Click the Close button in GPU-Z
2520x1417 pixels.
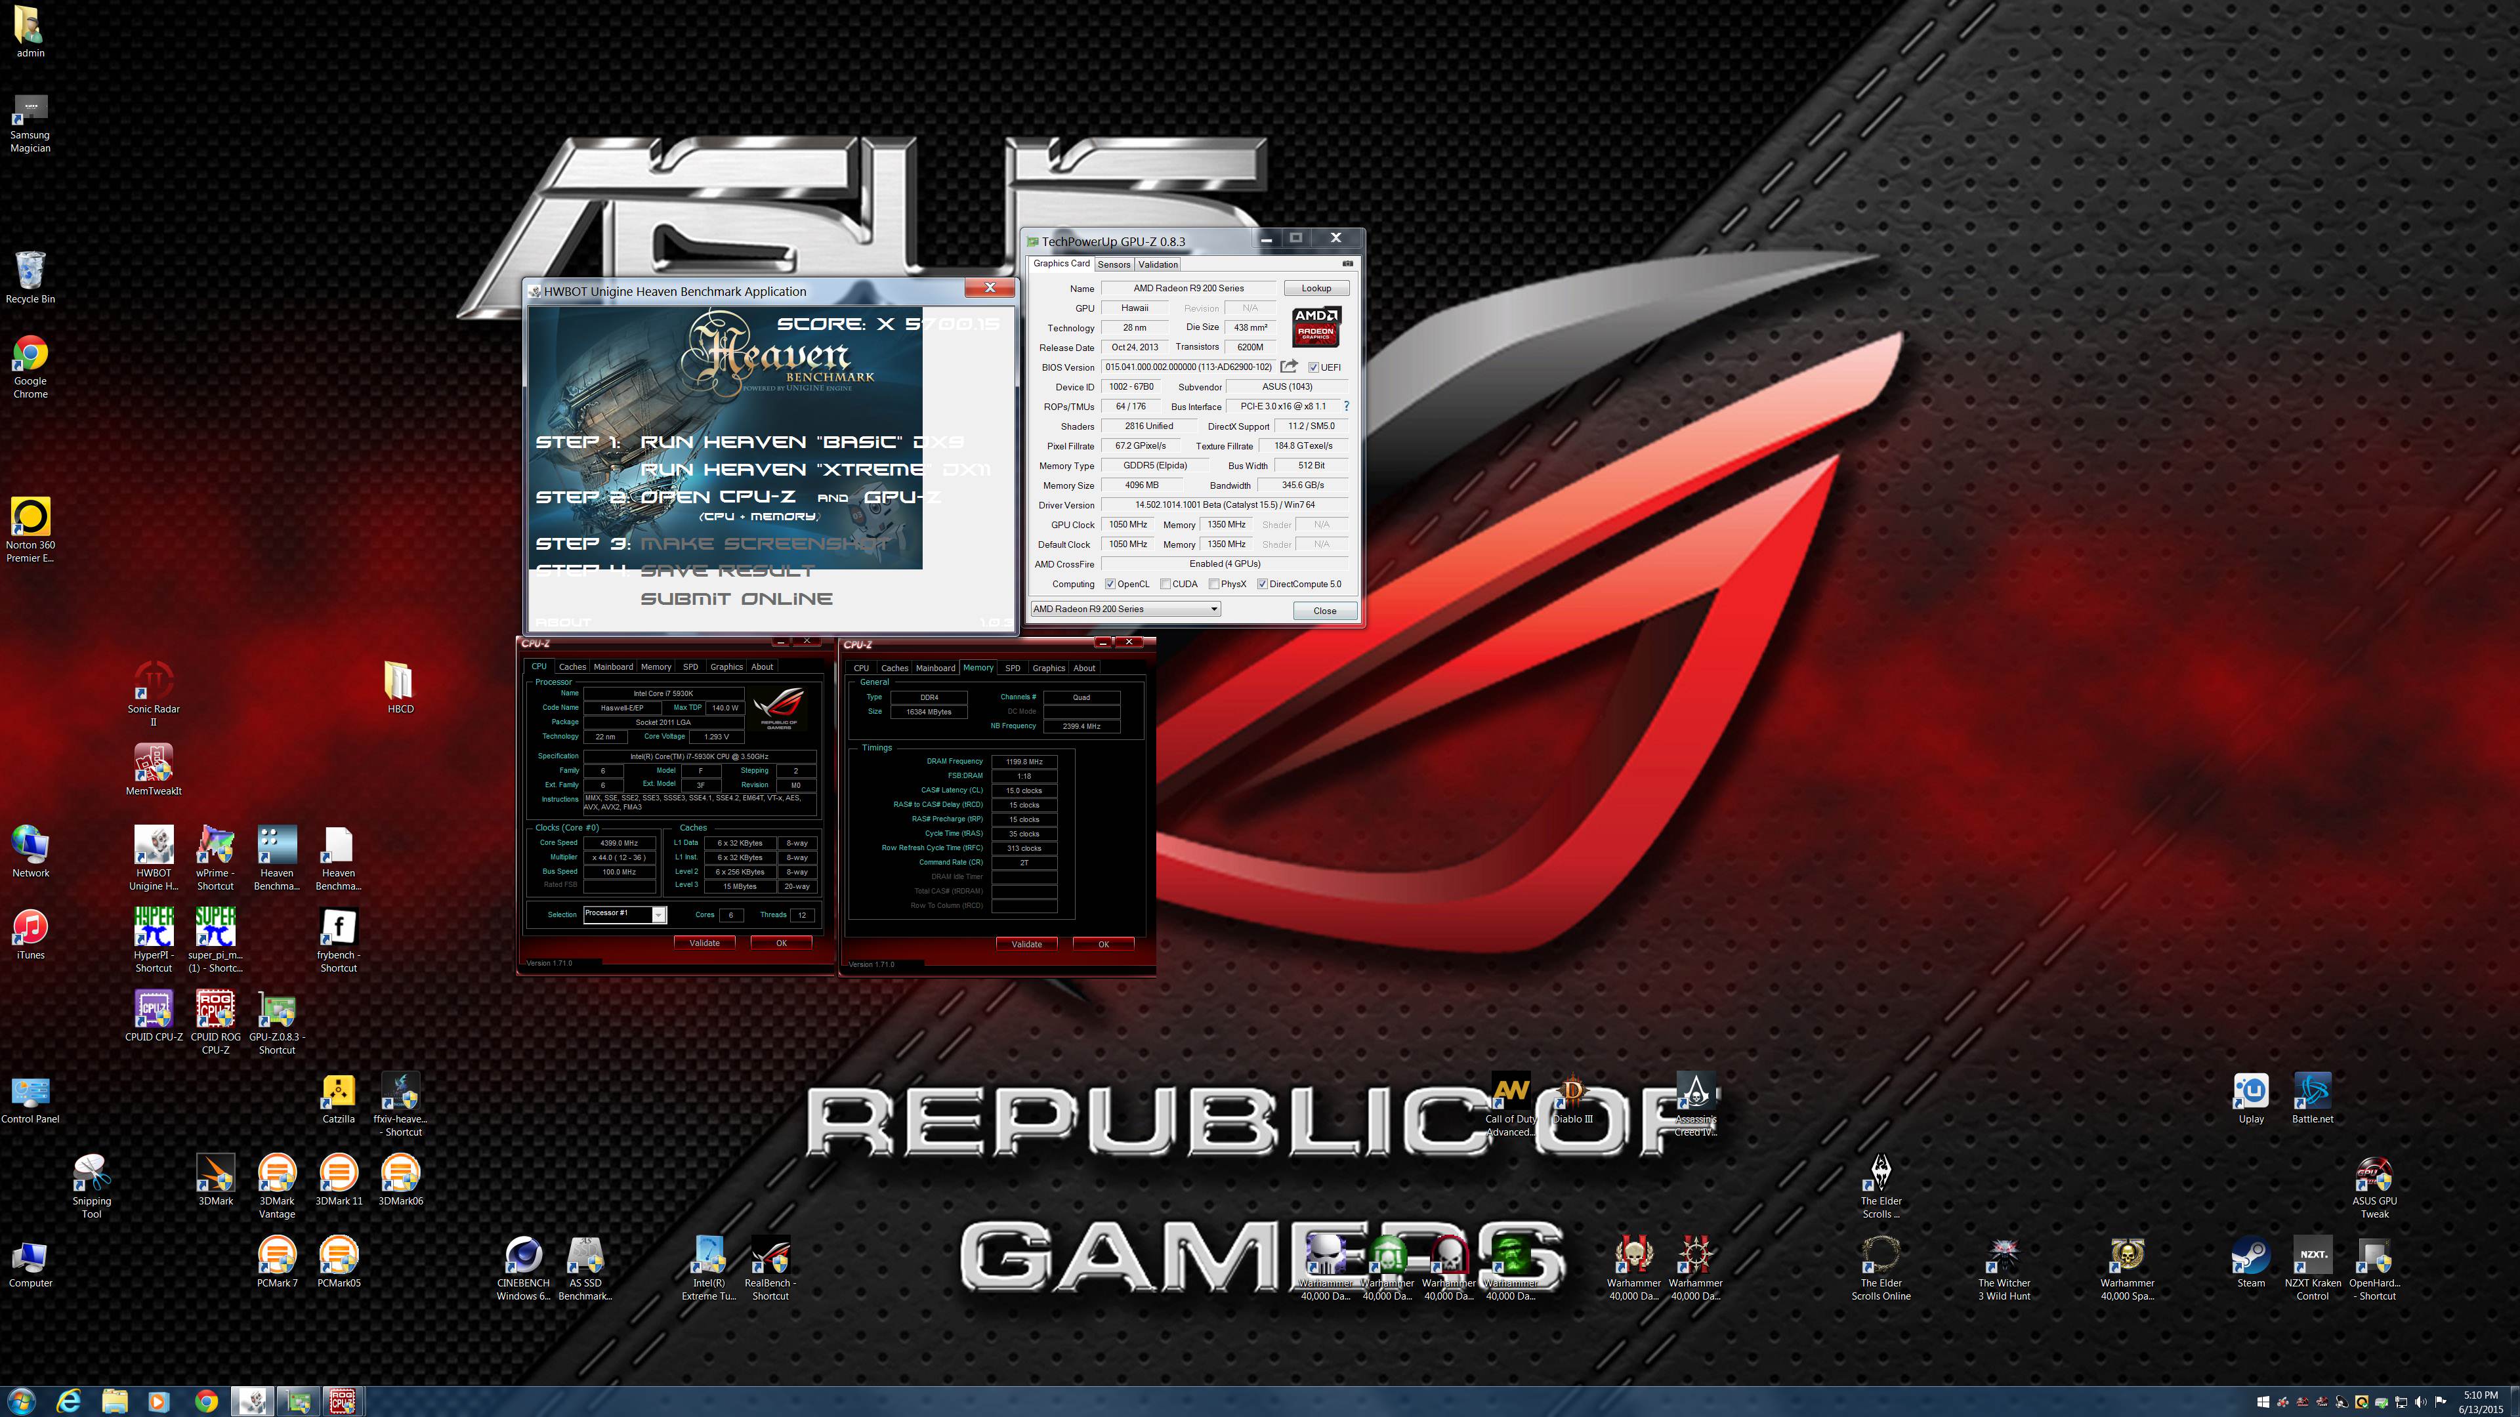coord(1324,610)
